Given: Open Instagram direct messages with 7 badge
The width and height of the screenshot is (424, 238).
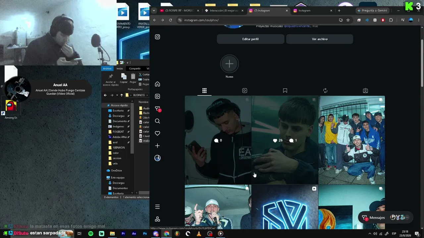Looking at the screenshot, I should pos(158,109).
